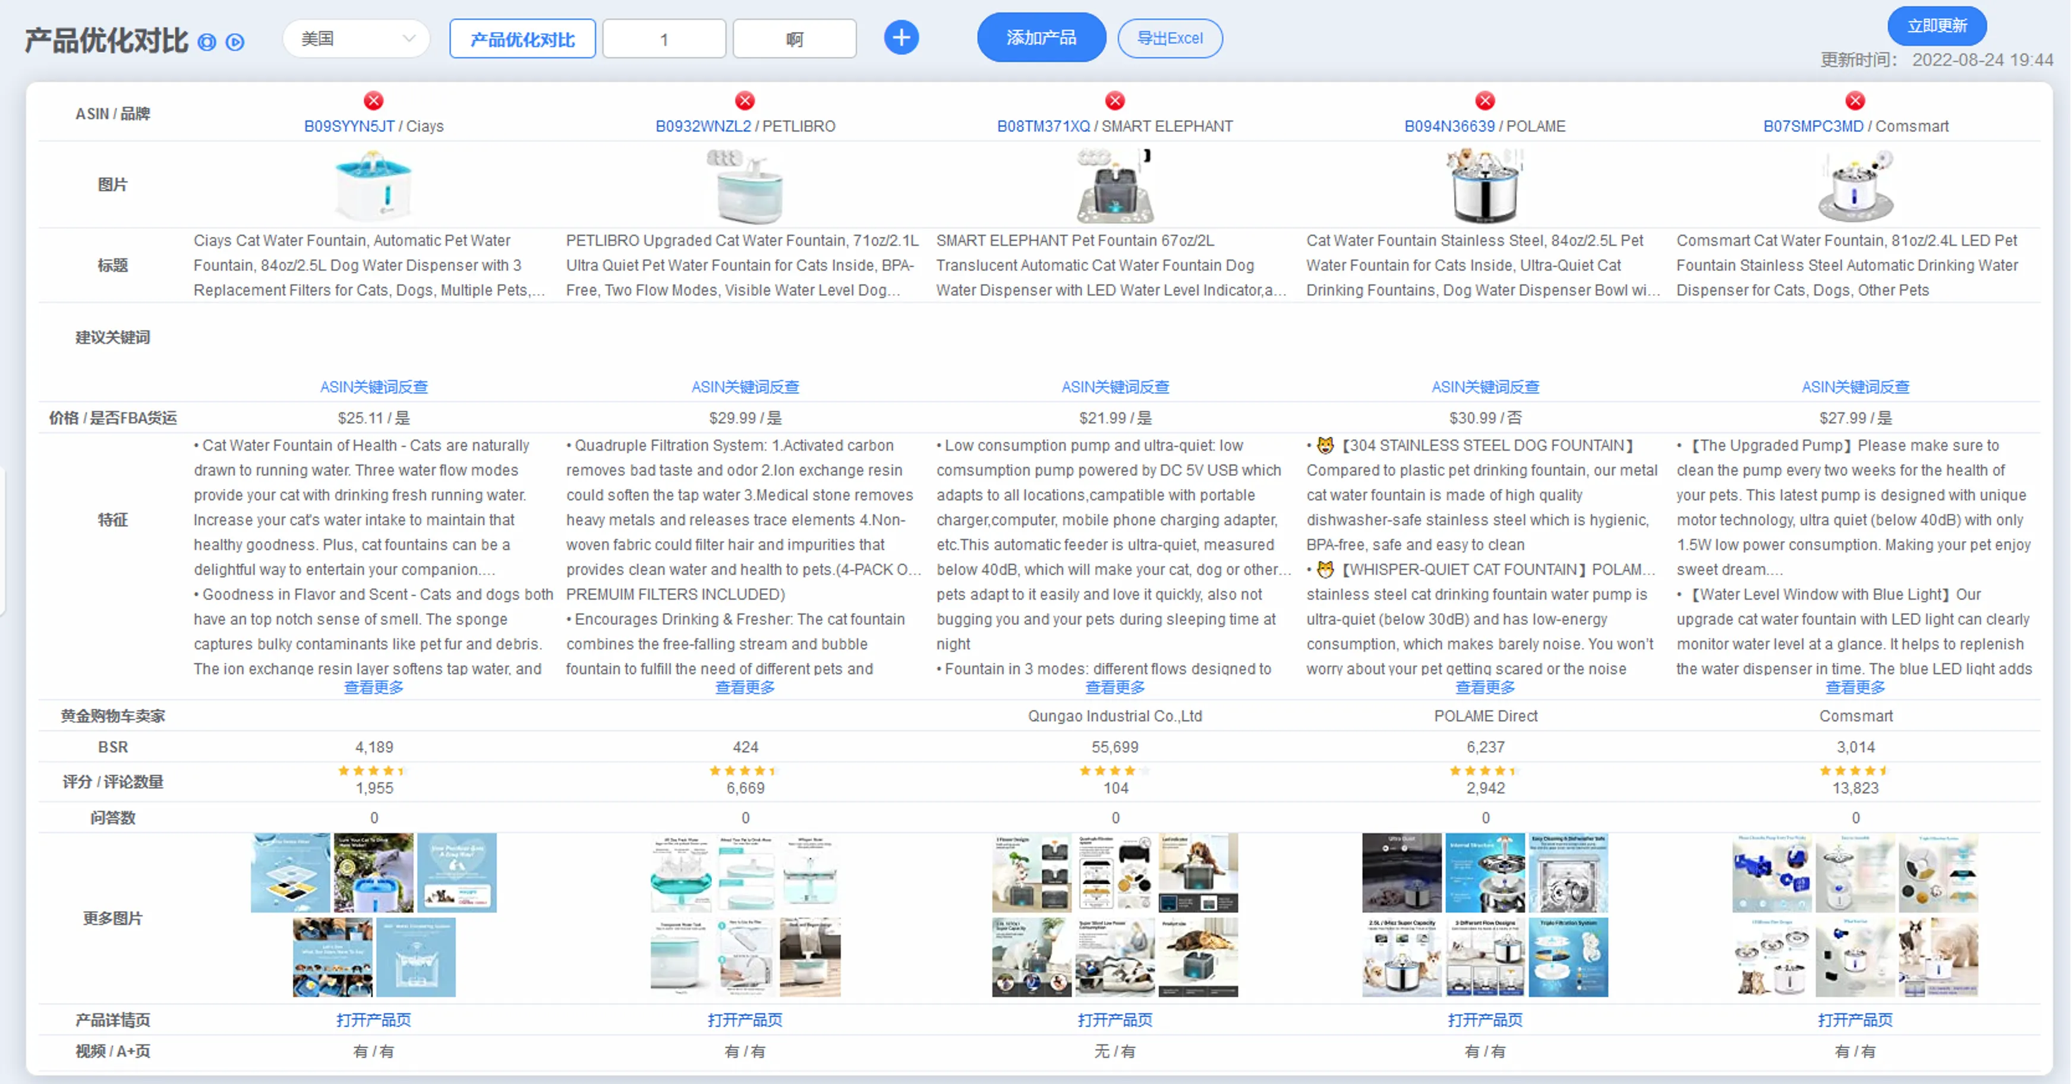Select BSR value 55,699

[x=1115, y=747]
